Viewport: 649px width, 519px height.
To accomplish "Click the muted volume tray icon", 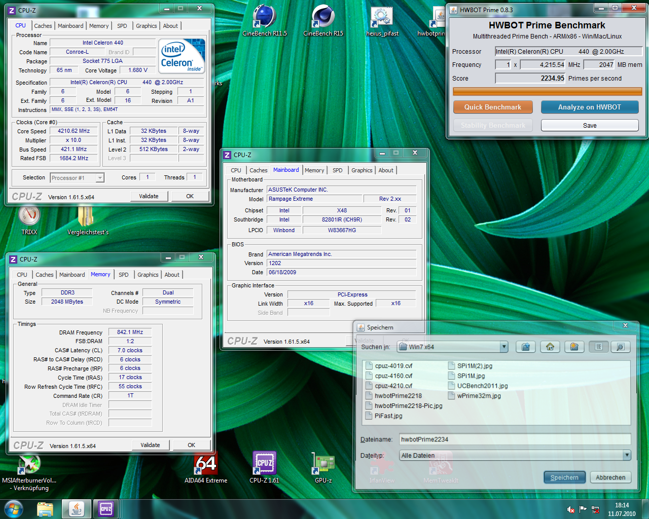I will coord(571,509).
